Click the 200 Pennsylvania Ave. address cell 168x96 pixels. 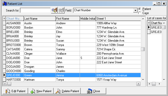coord(118,54)
